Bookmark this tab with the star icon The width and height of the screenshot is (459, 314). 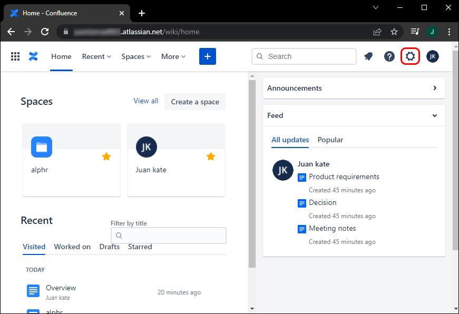(x=394, y=32)
